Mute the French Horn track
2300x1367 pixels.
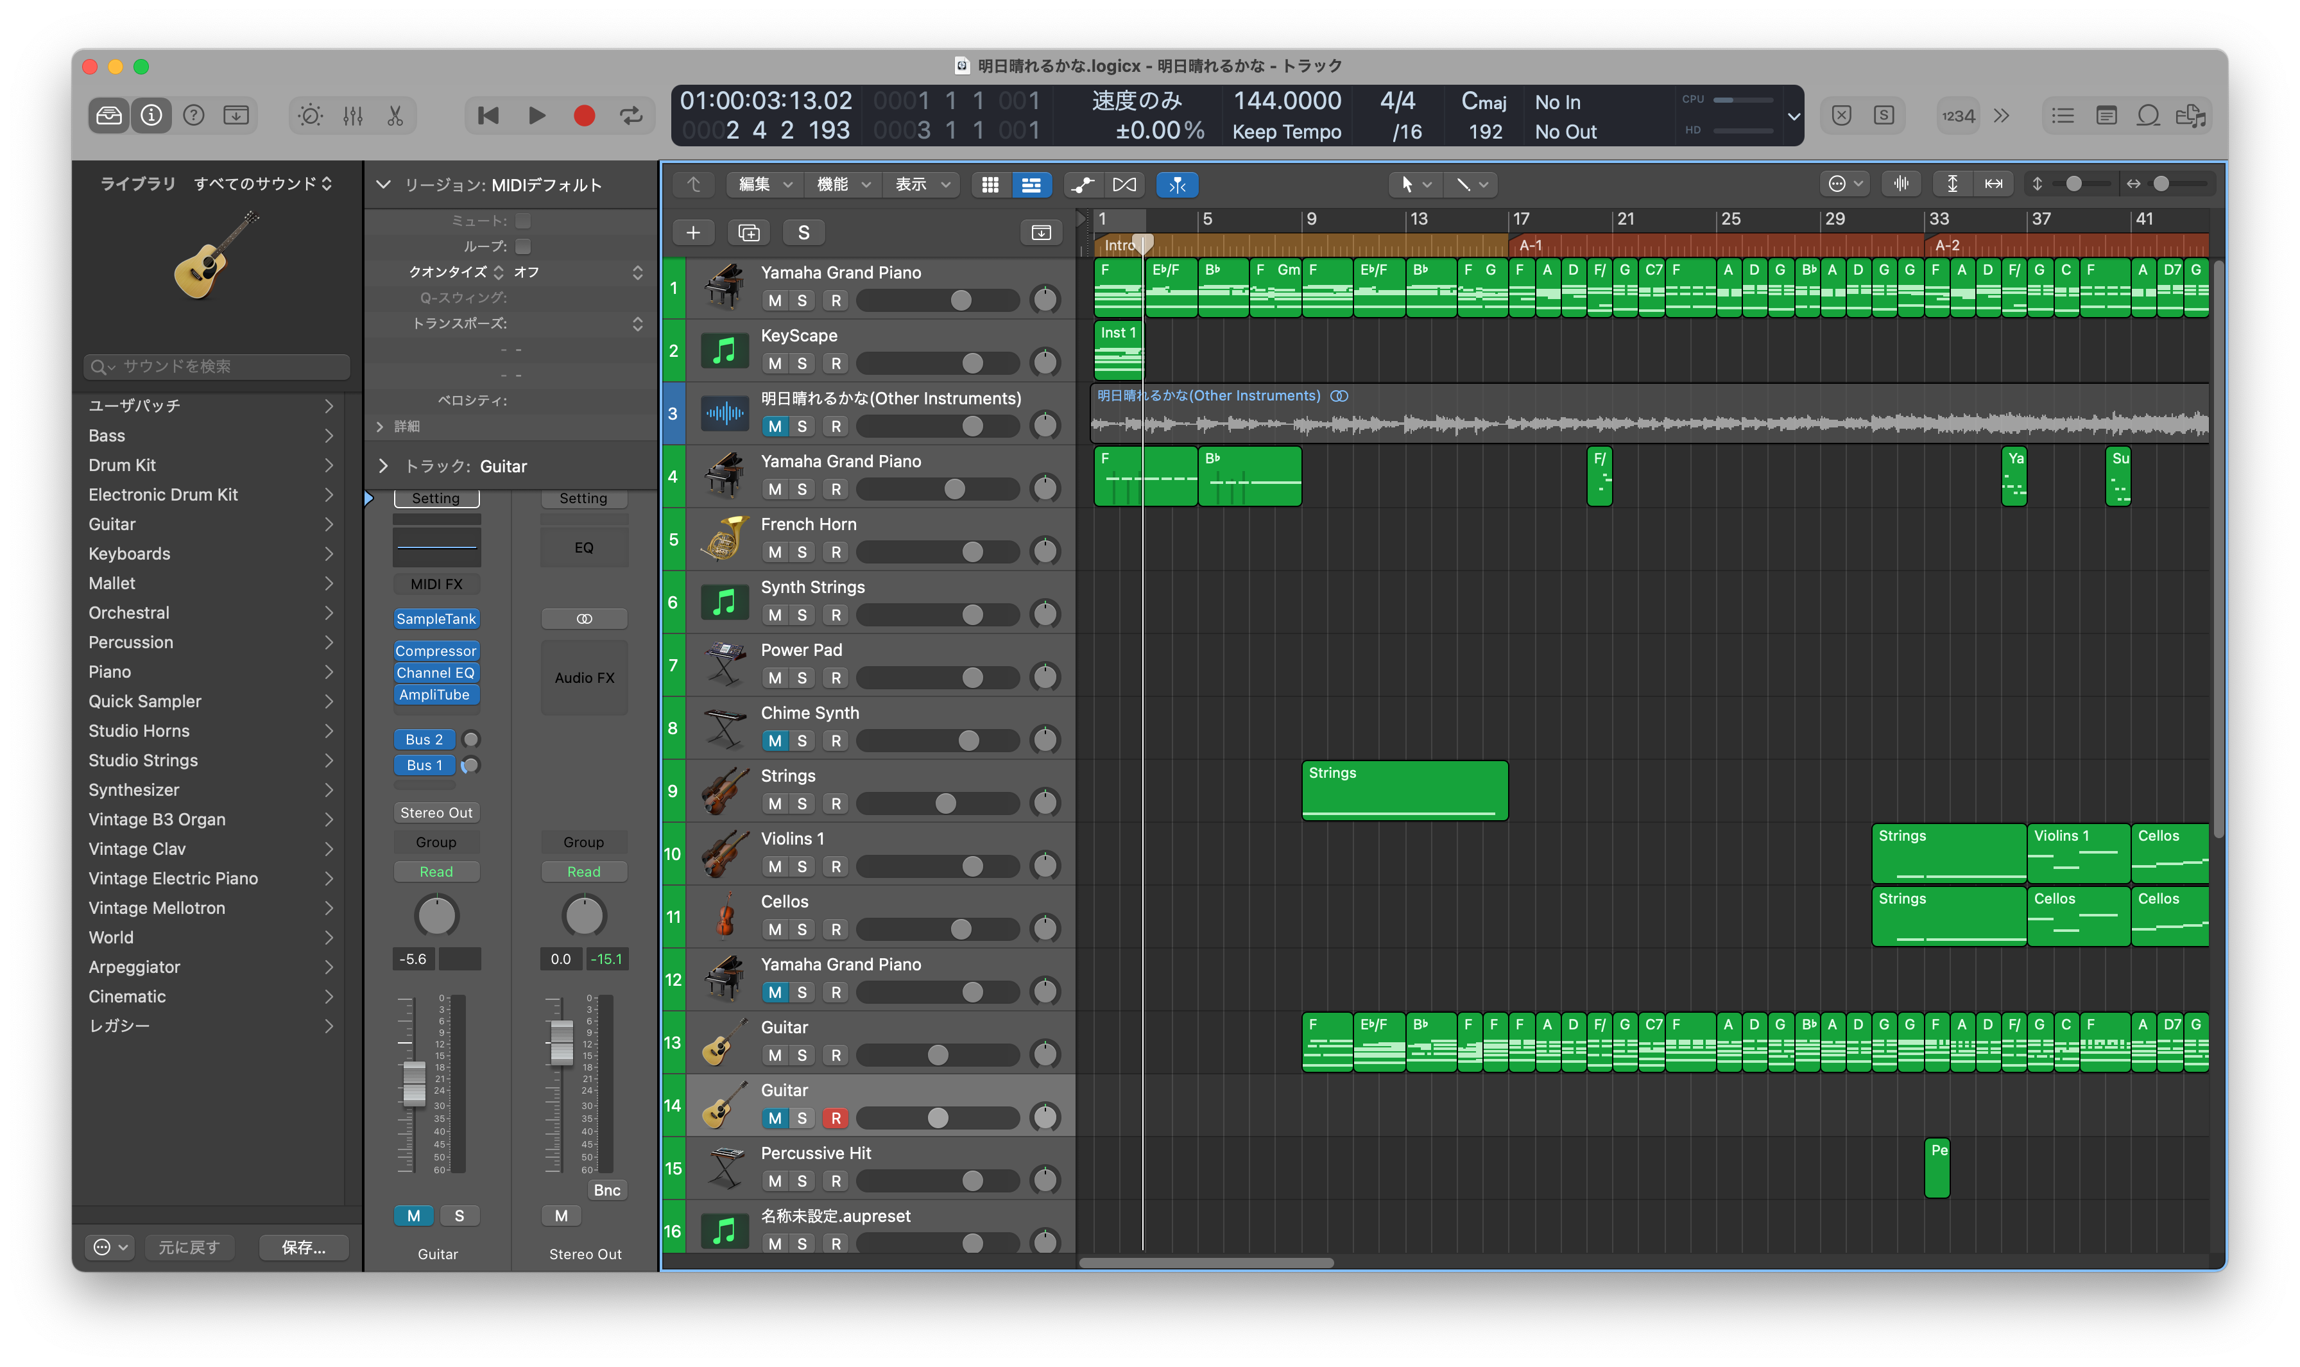pyautogui.click(x=775, y=552)
